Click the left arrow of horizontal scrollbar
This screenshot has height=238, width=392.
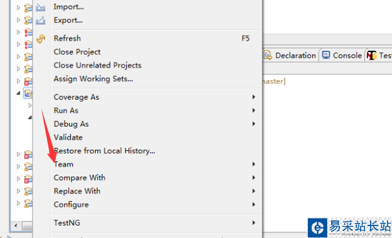pos(16,226)
